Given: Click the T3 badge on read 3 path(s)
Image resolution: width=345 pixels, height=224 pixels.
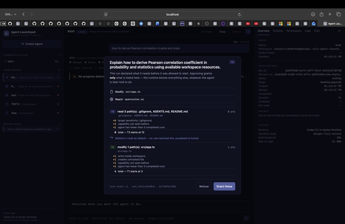Looking at the screenshot, I should [x=113, y=111].
